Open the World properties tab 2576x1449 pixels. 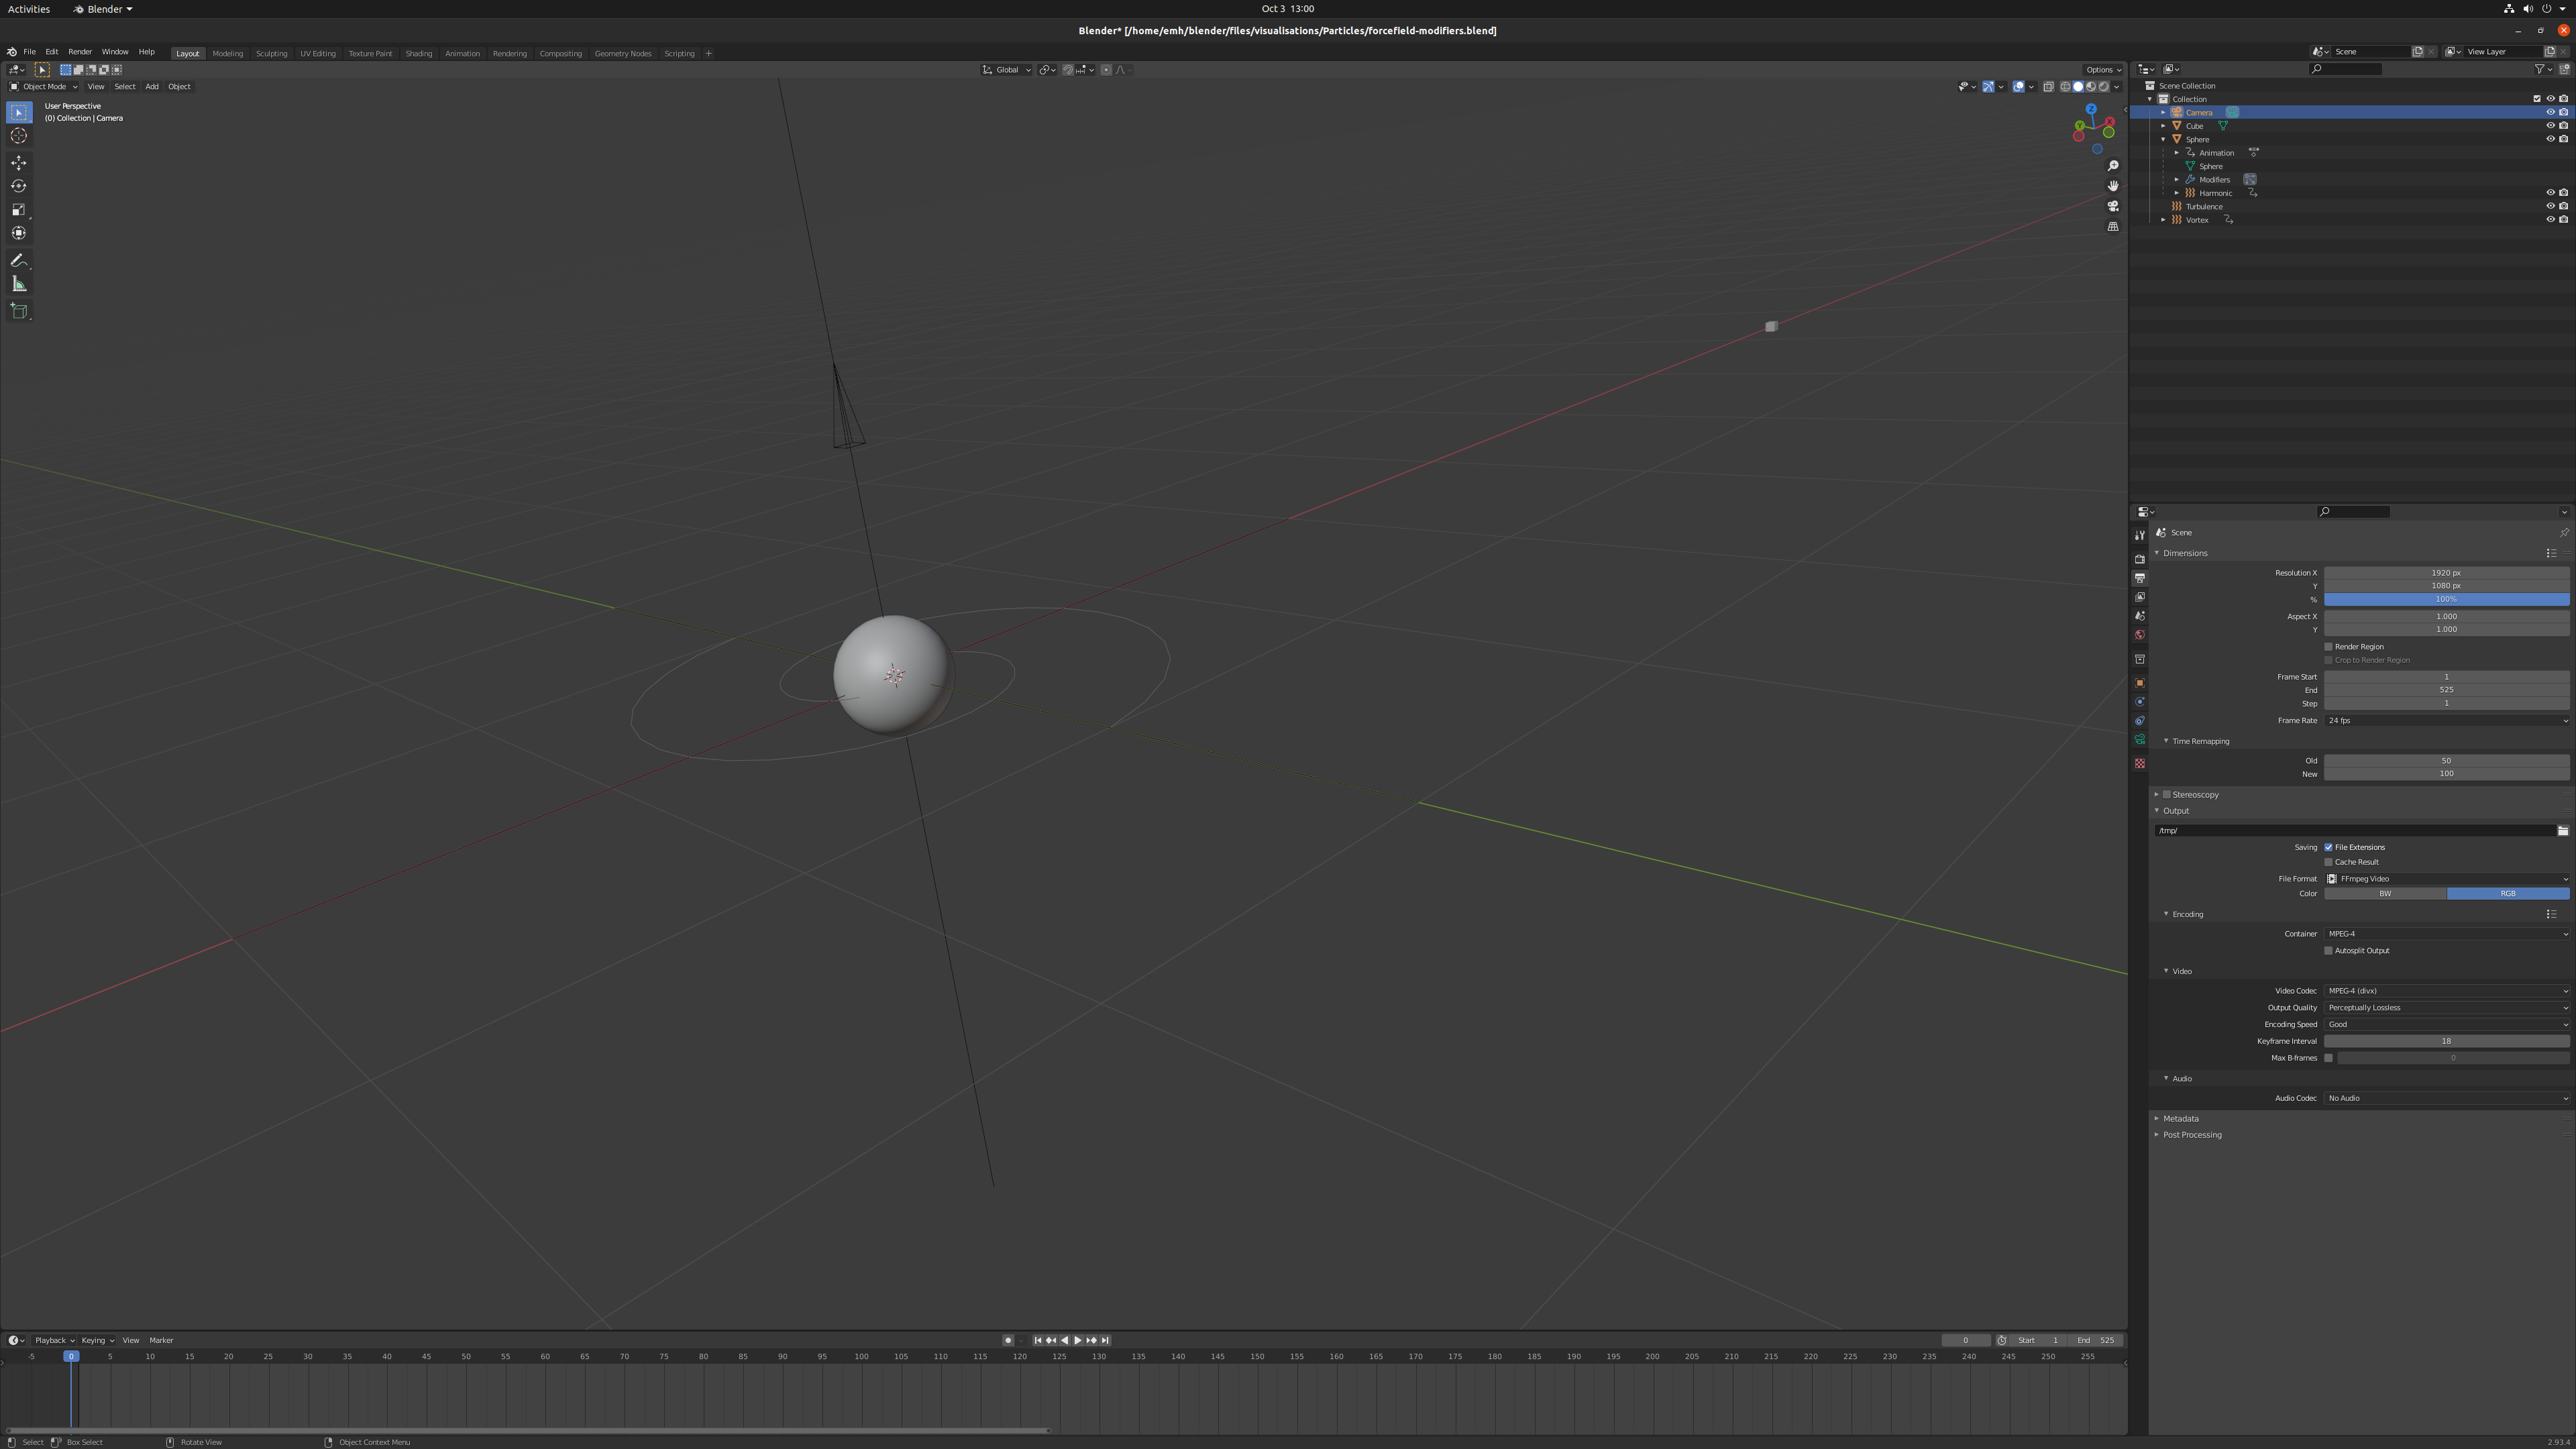[2140, 635]
